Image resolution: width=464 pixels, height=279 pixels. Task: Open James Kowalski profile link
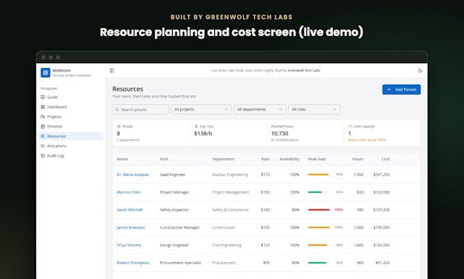[130, 228]
